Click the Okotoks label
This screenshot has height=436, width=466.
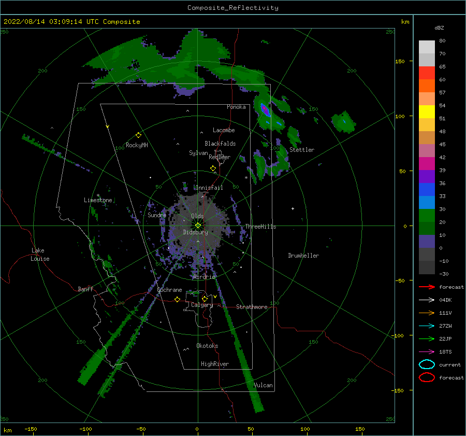click(x=207, y=346)
